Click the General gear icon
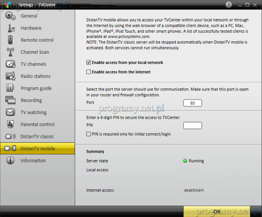 [10, 16]
